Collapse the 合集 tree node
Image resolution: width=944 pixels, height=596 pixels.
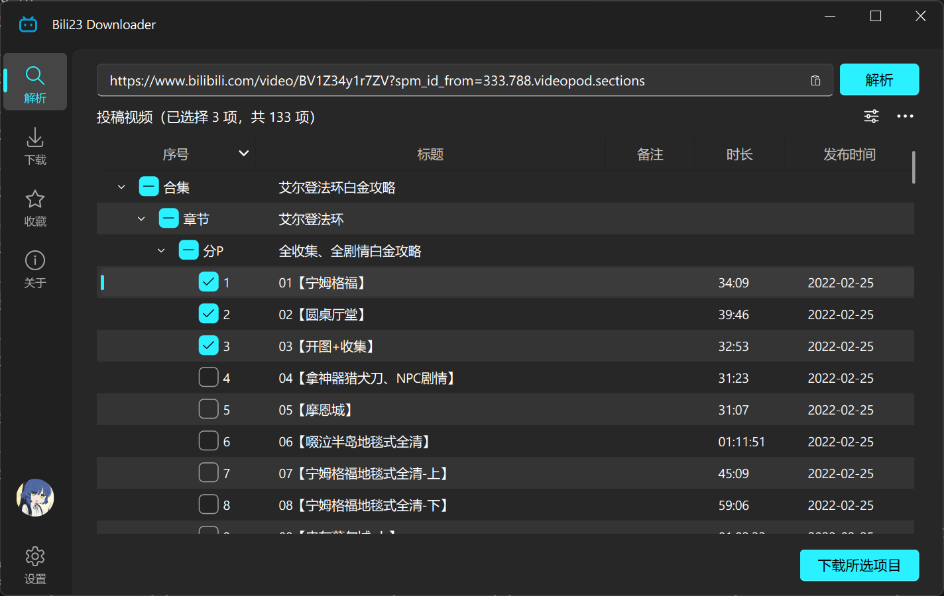[x=121, y=187]
